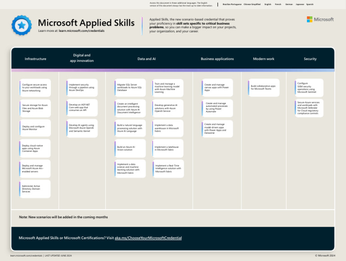Screen dimensions: 346x261
Task: Click the Microsoft logo
Action: click(x=320, y=19)
